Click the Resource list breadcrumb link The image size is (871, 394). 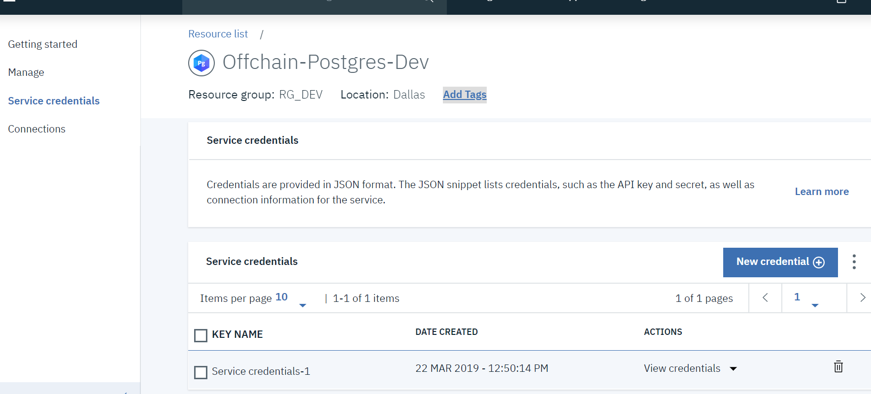click(218, 34)
